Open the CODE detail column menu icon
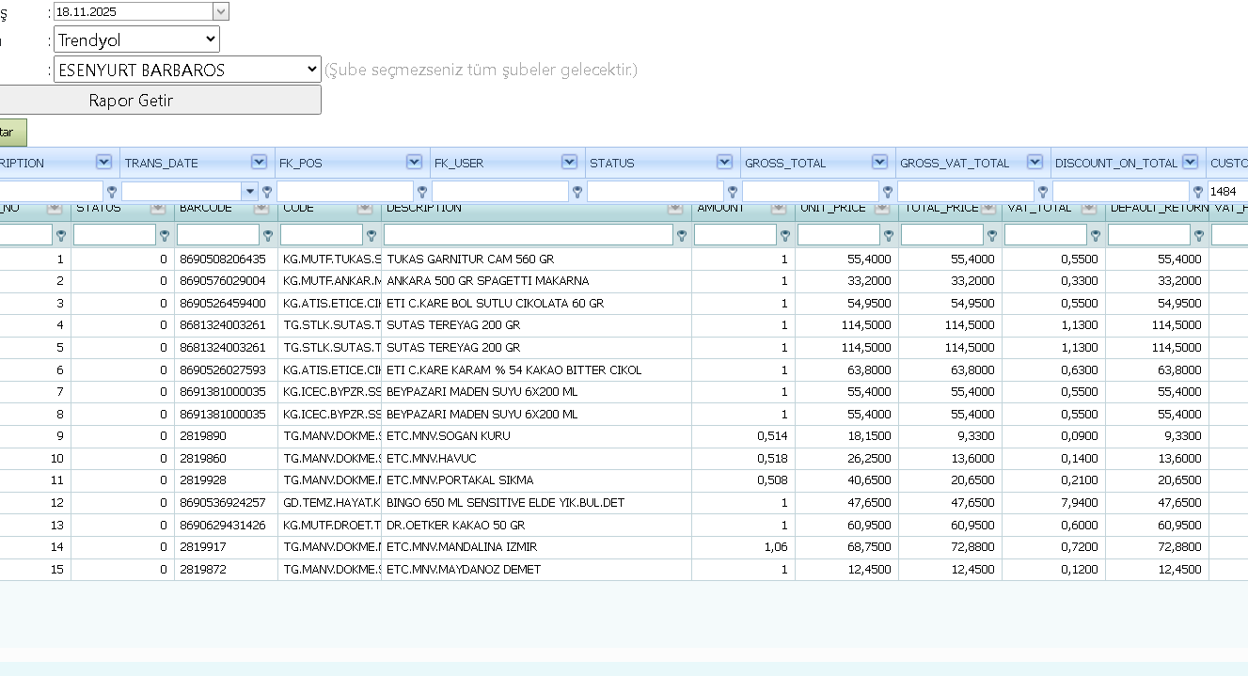The image size is (1248, 676). point(364,208)
